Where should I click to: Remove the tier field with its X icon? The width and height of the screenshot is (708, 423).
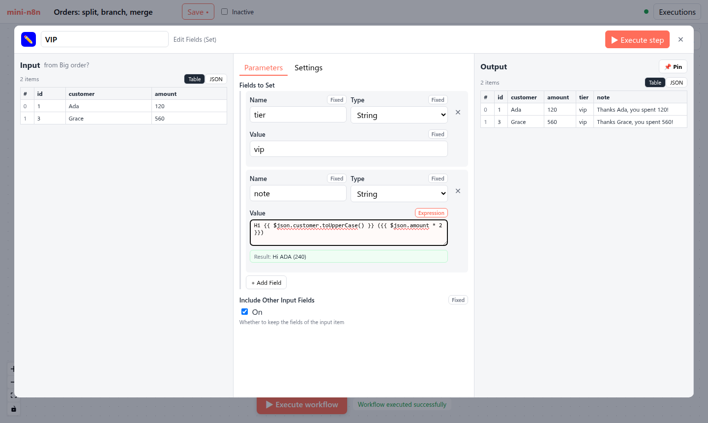coord(458,112)
